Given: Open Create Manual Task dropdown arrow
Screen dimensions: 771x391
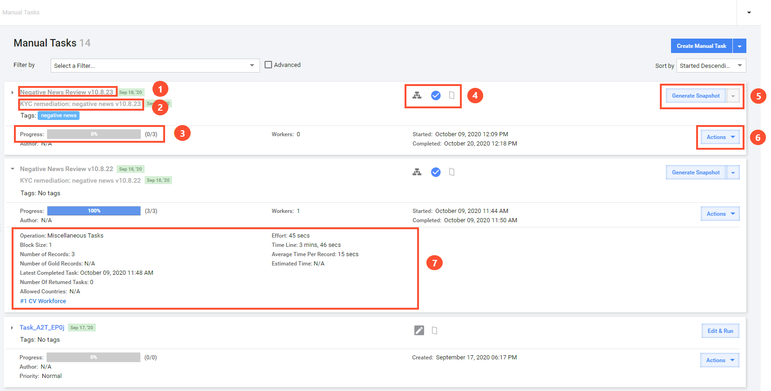Looking at the screenshot, I should pos(739,46).
